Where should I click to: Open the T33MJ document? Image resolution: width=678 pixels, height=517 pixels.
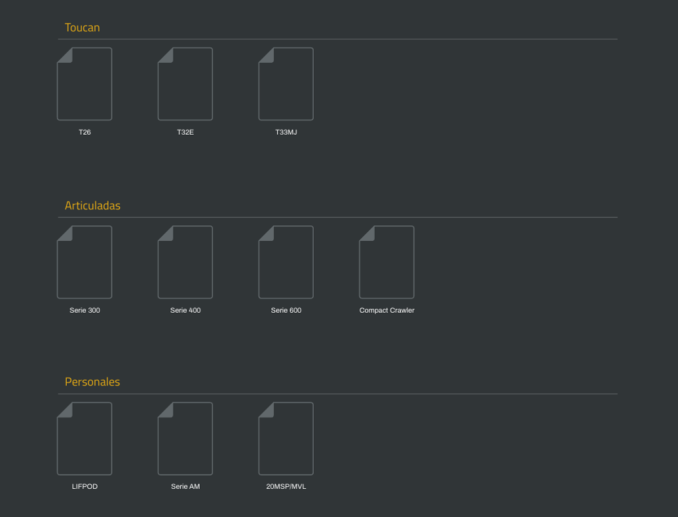pyautogui.click(x=286, y=83)
